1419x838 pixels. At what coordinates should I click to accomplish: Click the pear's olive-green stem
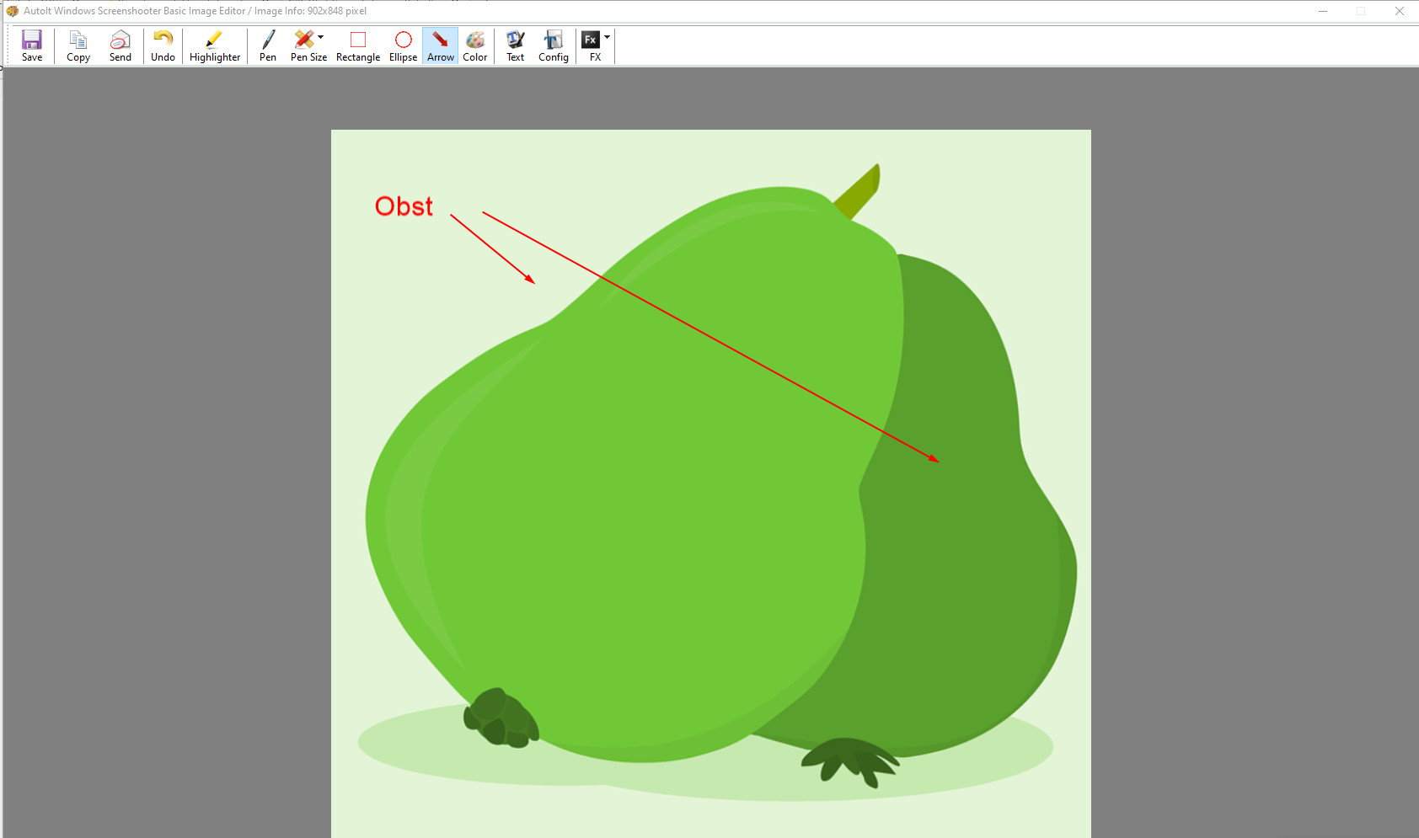[859, 192]
